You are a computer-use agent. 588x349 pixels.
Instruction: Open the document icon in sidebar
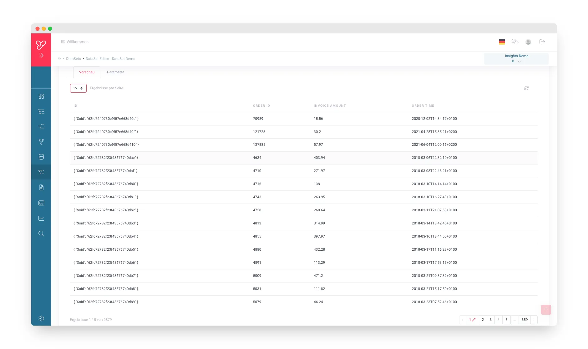pyautogui.click(x=41, y=187)
